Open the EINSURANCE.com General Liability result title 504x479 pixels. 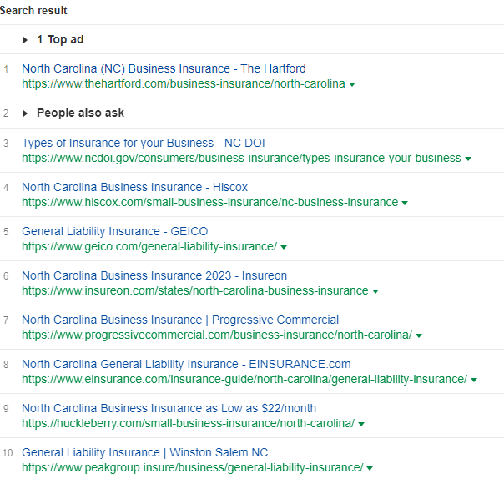tap(186, 364)
